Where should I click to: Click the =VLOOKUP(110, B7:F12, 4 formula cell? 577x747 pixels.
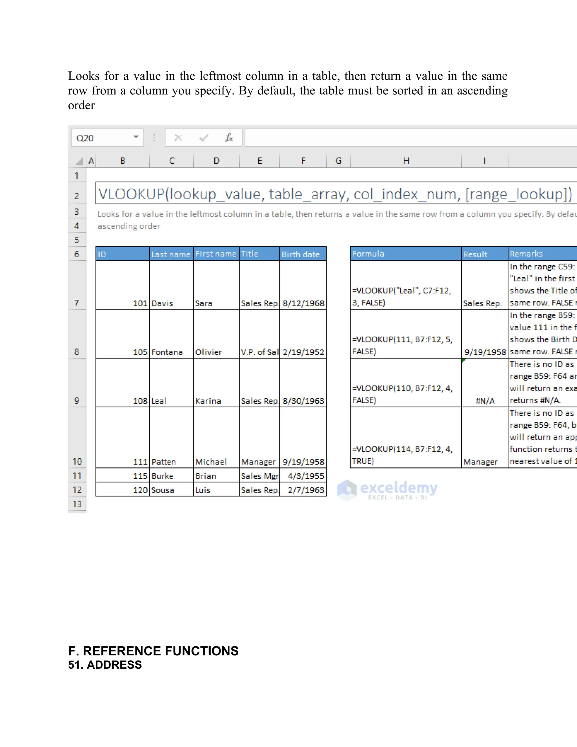406,383
